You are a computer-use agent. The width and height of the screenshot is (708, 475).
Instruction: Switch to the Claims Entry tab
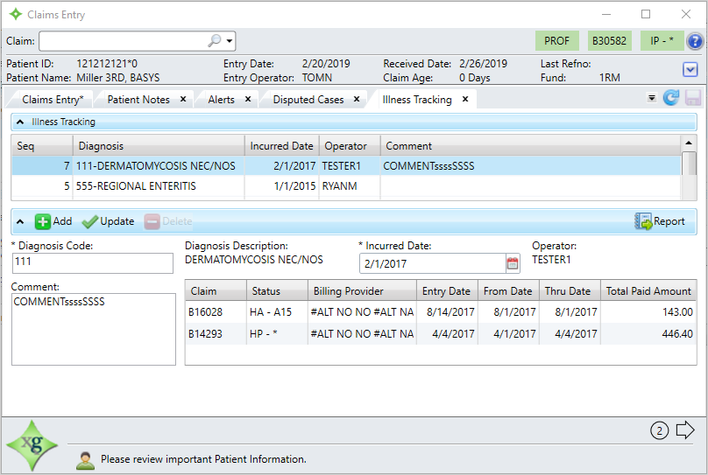coord(53,100)
